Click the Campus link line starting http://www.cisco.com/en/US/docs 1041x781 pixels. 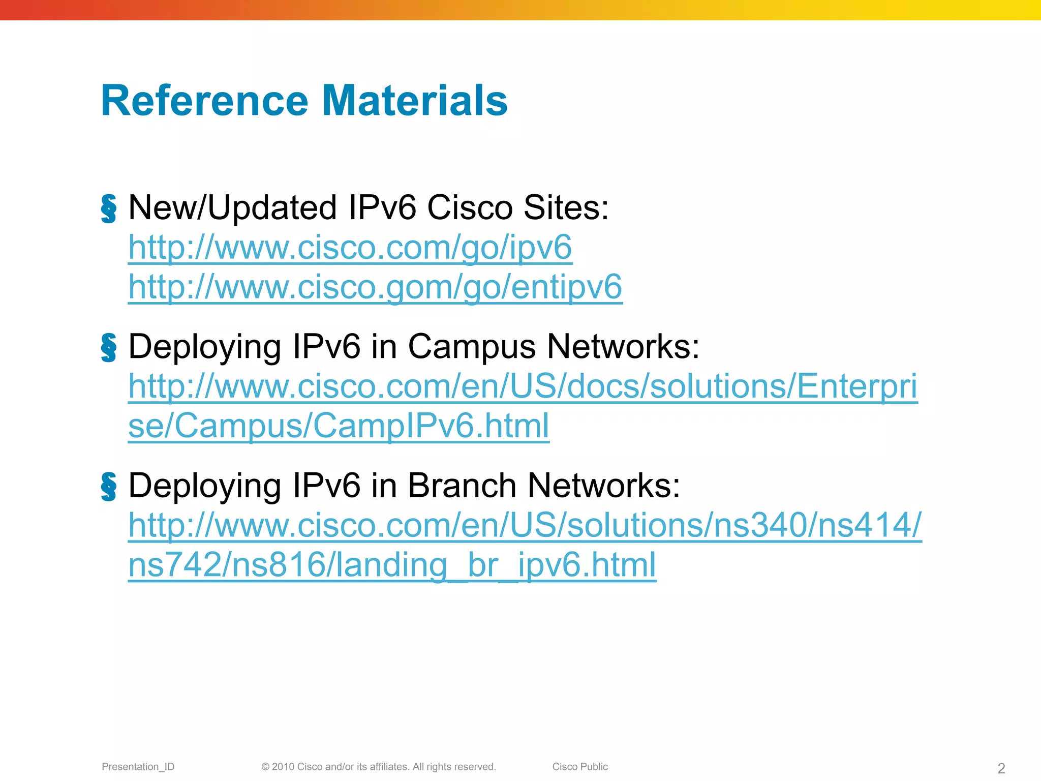coord(523,386)
